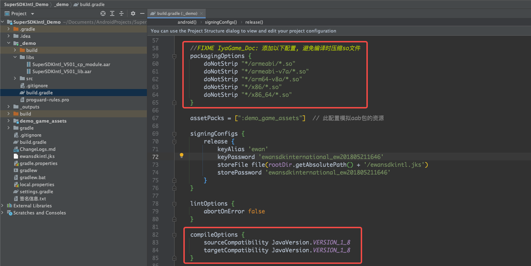
Task: Expand the src folder arrow
Action: (15, 78)
